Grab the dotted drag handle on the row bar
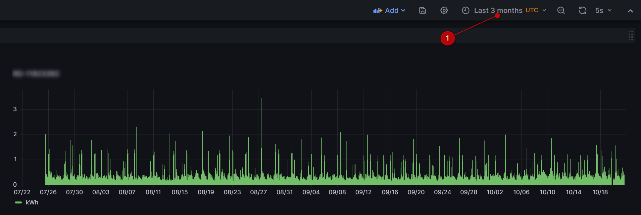Viewport: 641px width, 215px height. point(630,36)
